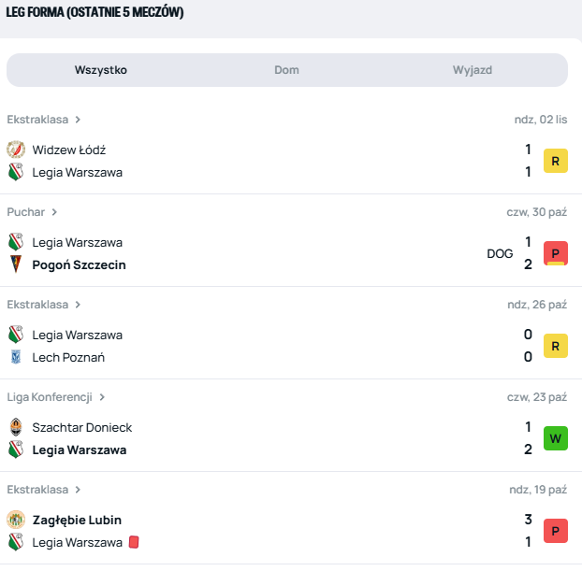Open the Liga Konferencji chevron arrow

102,397
